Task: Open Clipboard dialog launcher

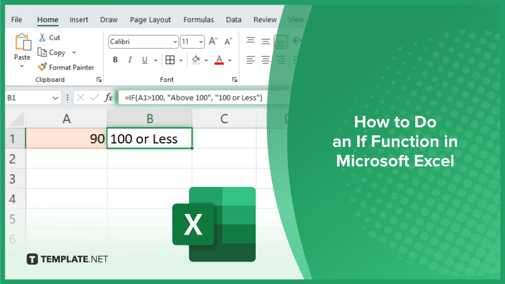Action: [x=99, y=80]
